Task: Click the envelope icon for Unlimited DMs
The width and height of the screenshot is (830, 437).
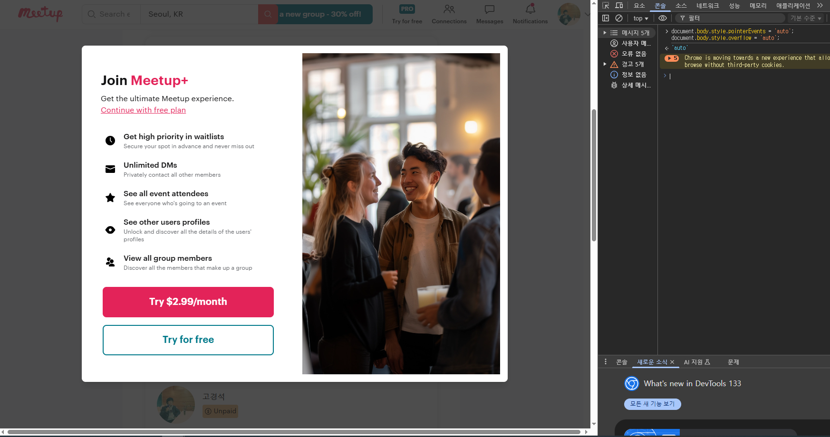Action: click(110, 169)
